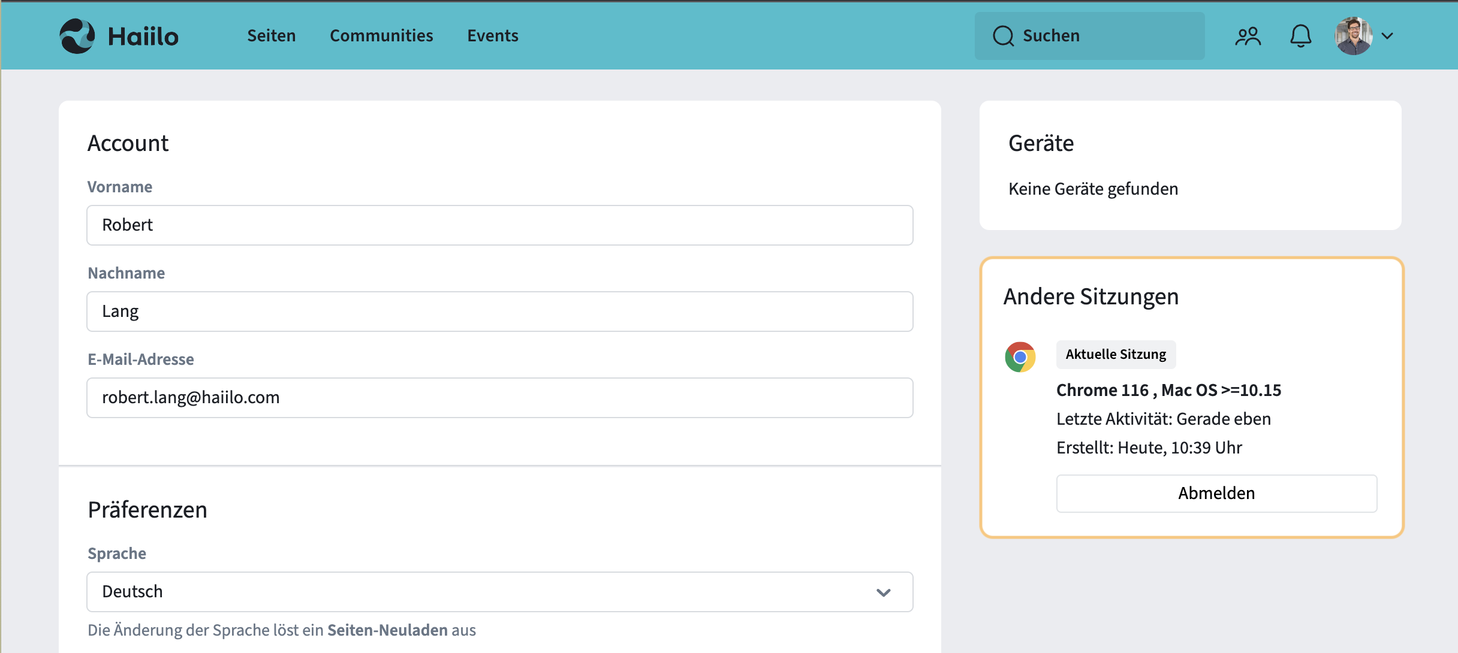This screenshot has height=653, width=1458.
Task: Click the Chrome browser session icon
Action: pos(1020,357)
